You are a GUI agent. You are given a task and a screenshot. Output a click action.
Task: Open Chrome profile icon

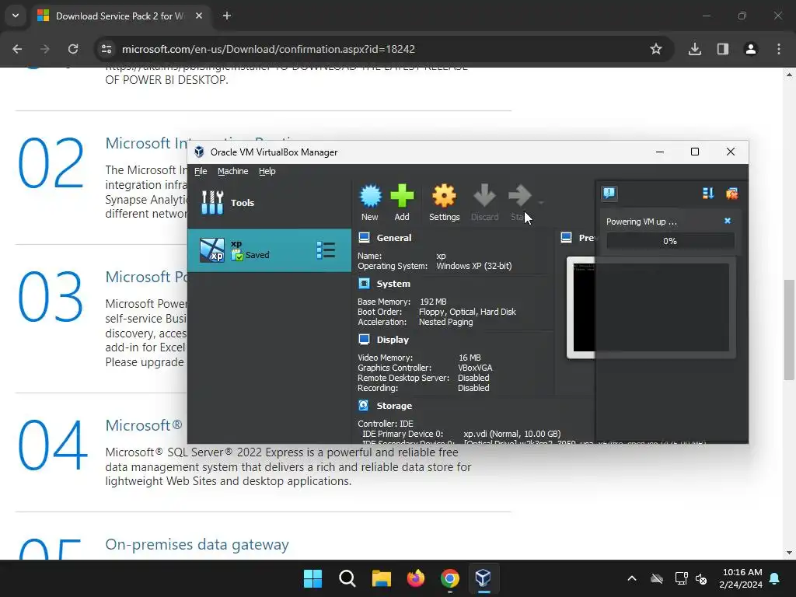(x=751, y=49)
